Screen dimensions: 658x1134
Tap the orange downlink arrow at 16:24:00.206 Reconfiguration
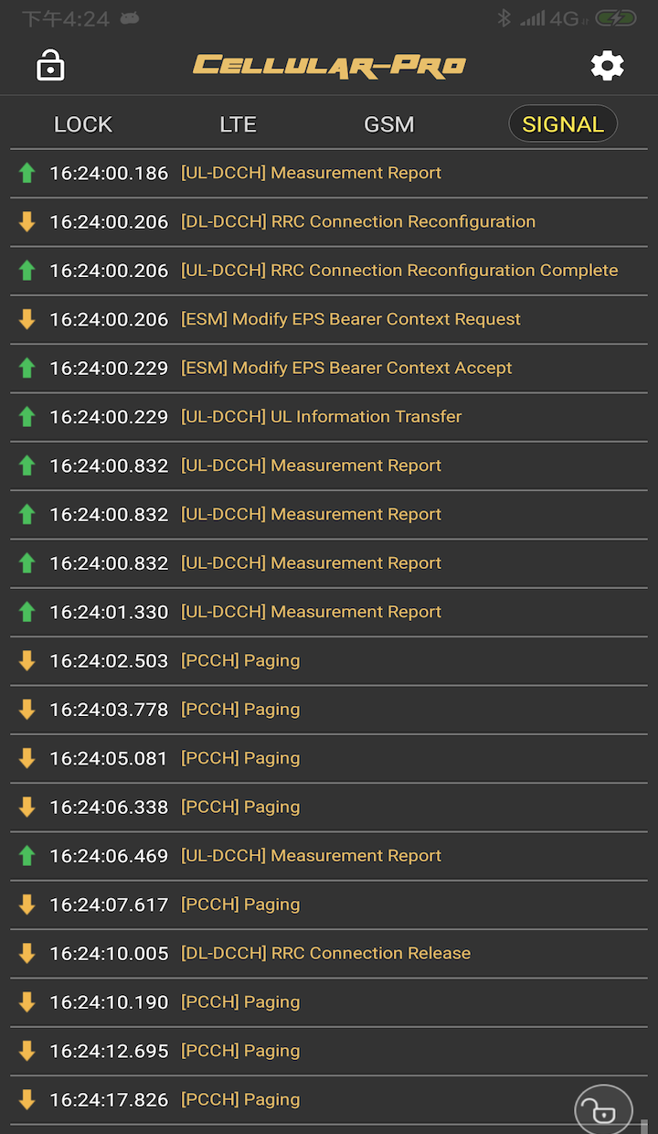27,221
